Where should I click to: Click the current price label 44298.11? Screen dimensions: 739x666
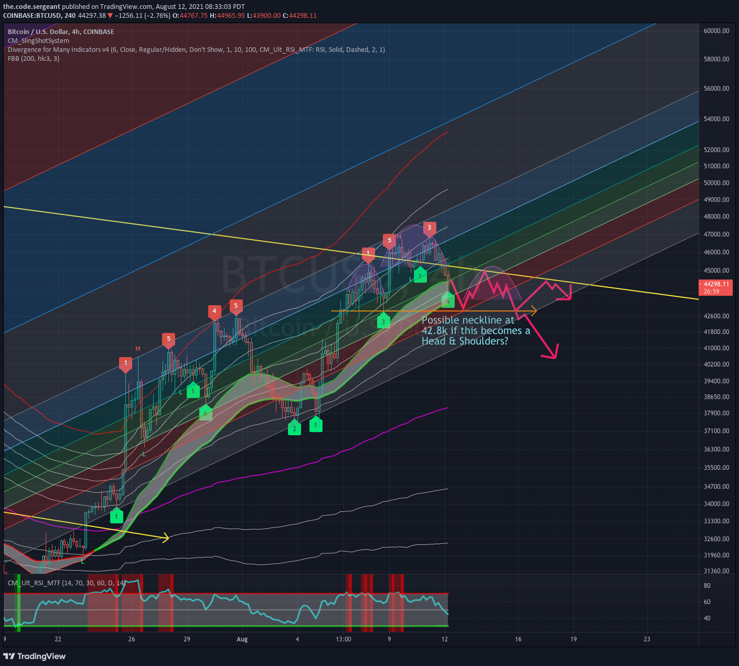tap(716, 284)
